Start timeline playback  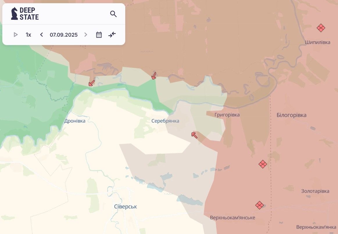(16, 35)
